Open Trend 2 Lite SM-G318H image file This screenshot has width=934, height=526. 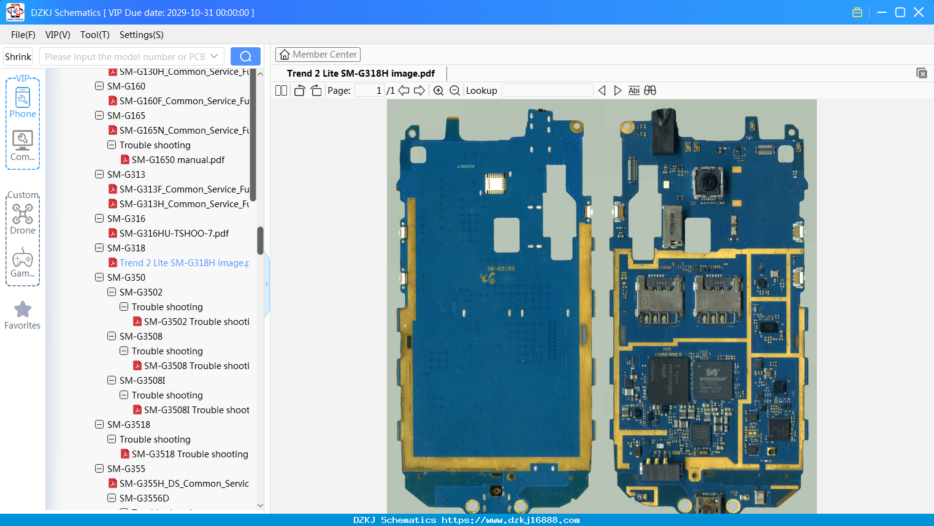[x=178, y=262]
